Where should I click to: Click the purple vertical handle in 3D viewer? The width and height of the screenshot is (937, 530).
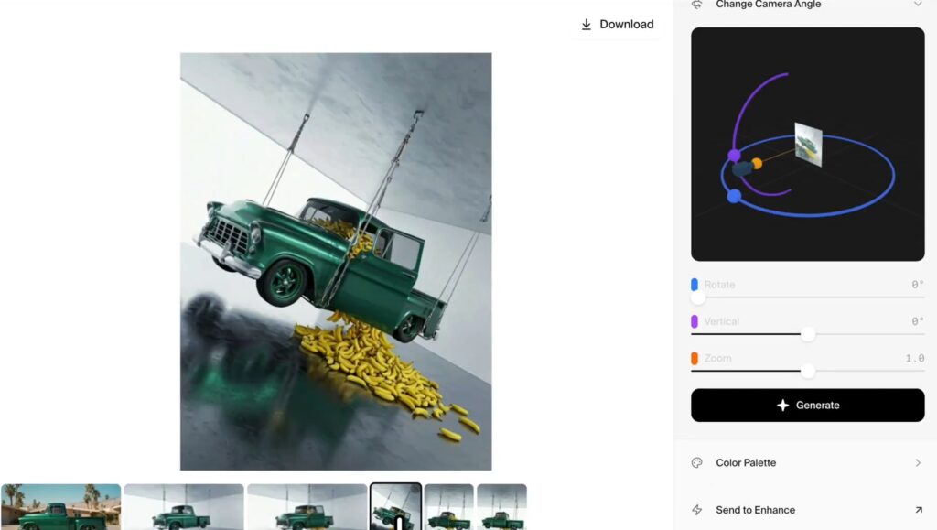pos(734,156)
